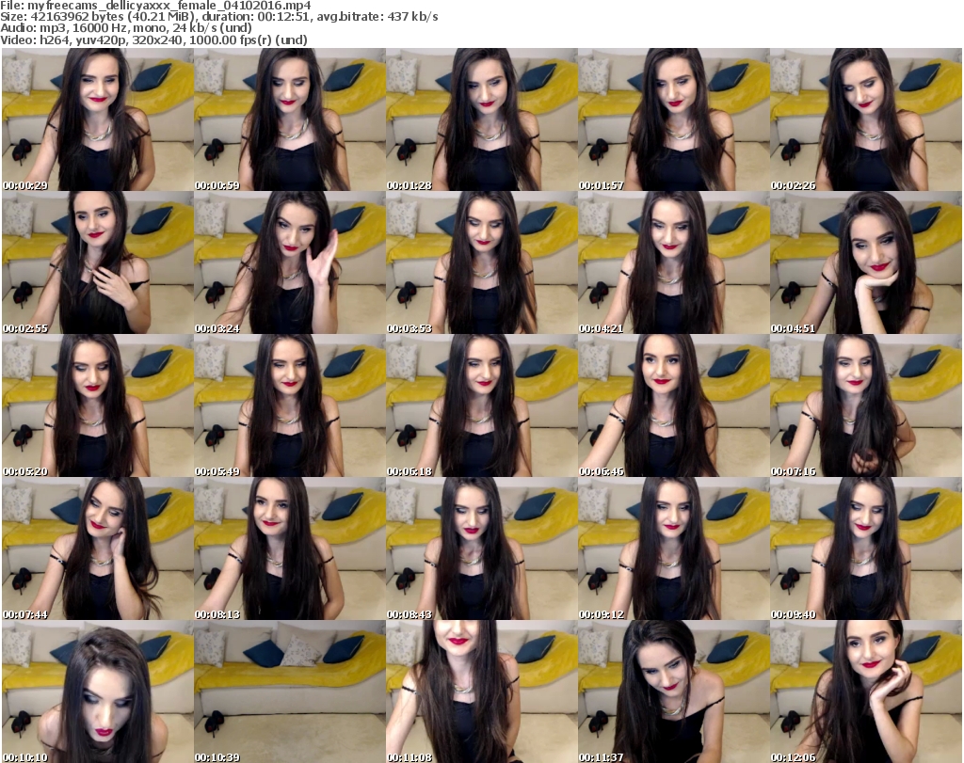Select the thumbnail timestamped 00:06:46
Screen dimensions: 964x763
pos(674,406)
